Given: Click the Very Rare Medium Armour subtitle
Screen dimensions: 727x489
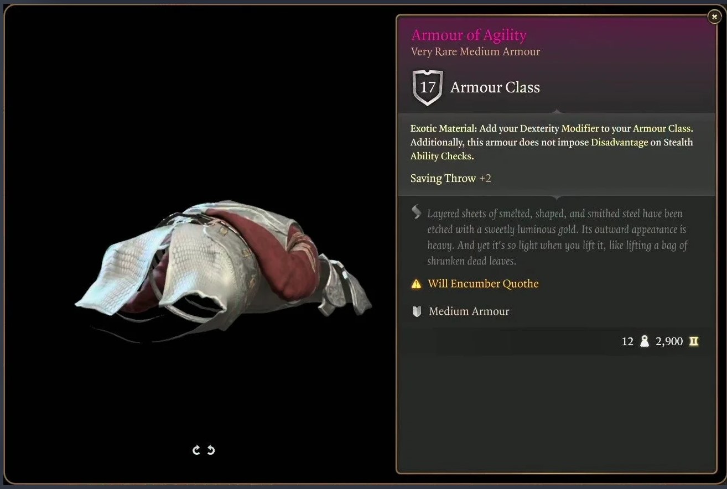Looking at the screenshot, I should tap(475, 51).
